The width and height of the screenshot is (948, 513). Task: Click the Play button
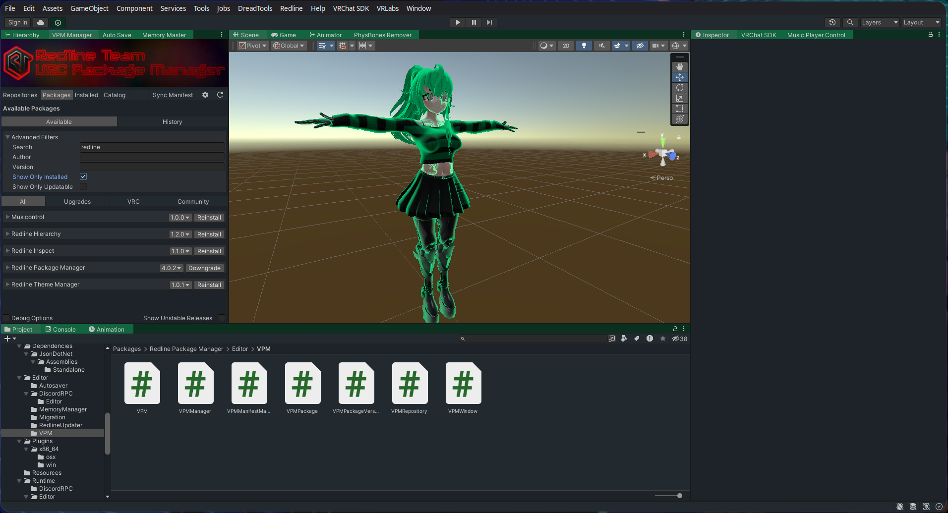pos(458,22)
